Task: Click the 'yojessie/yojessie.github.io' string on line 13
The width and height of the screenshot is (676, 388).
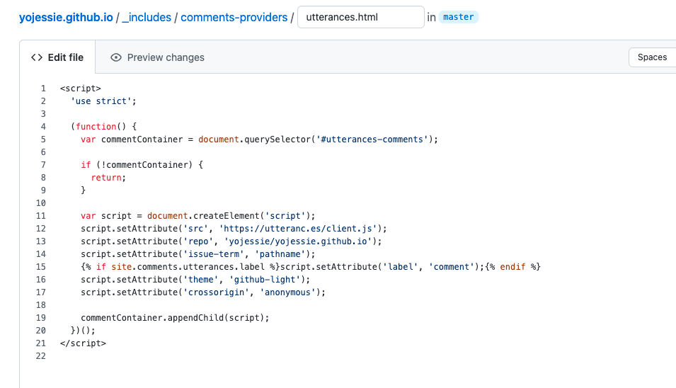Action: coord(298,241)
